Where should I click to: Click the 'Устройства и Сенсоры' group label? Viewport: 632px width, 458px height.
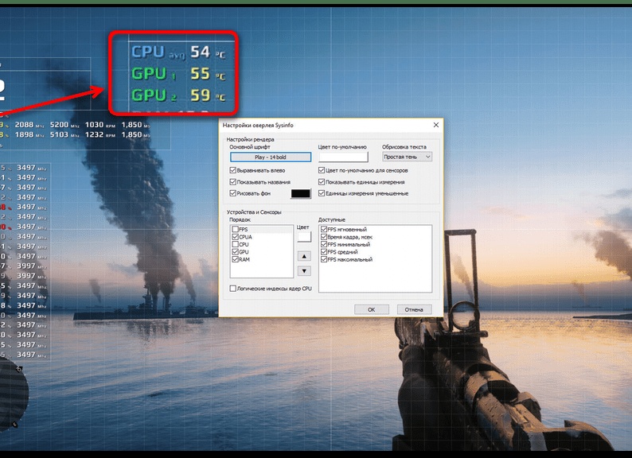click(254, 212)
